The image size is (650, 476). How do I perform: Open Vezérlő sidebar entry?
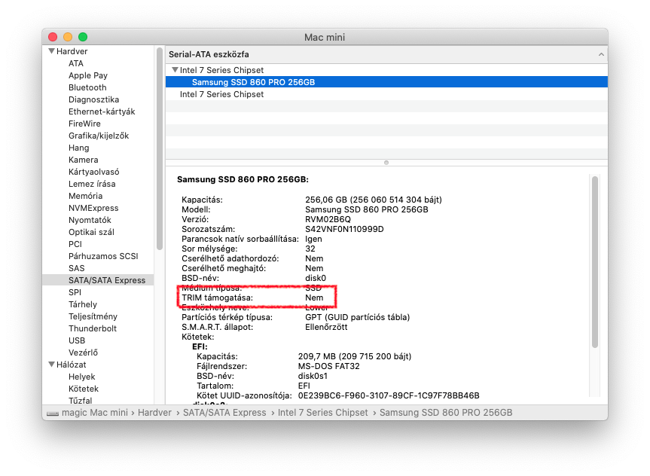point(83,352)
